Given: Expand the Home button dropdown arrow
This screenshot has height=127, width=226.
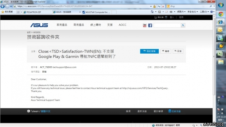Looking at the screenshot, I should coord(156,12).
